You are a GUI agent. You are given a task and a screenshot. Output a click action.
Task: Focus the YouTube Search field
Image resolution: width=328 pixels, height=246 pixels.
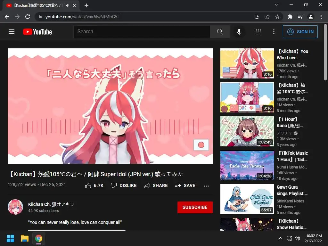tap(142, 32)
